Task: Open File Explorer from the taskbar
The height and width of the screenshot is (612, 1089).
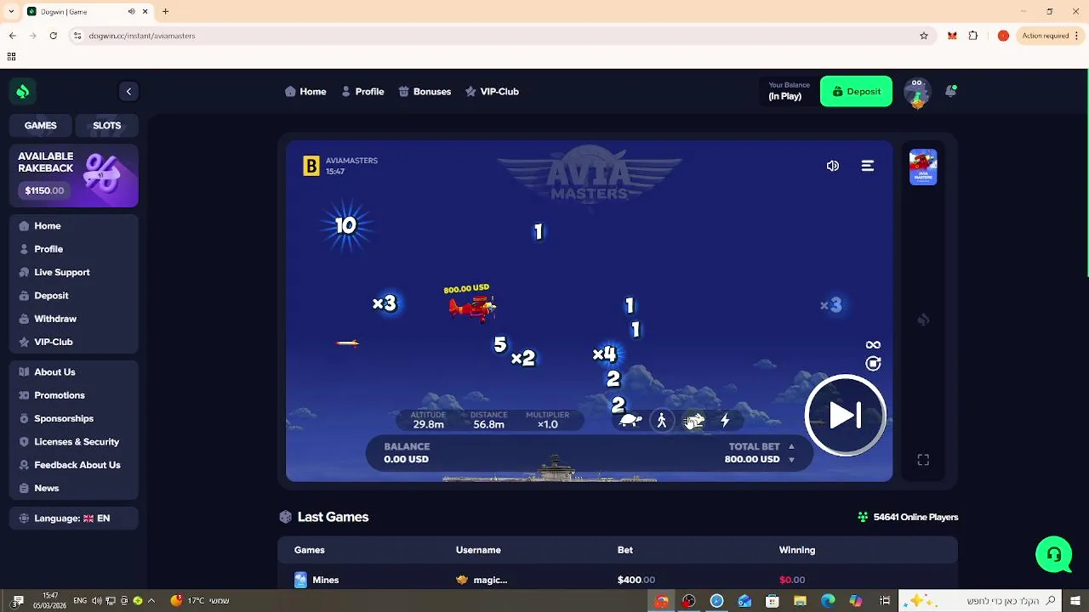Action: coord(800,601)
